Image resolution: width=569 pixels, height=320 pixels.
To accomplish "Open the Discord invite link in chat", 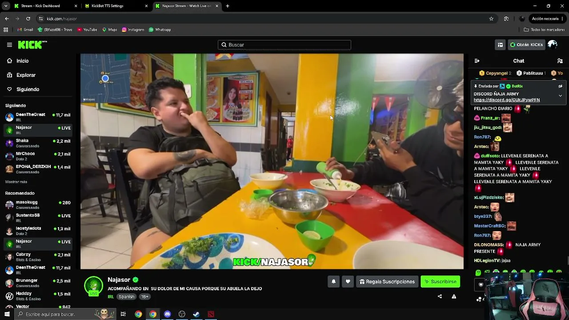I will 507,100.
